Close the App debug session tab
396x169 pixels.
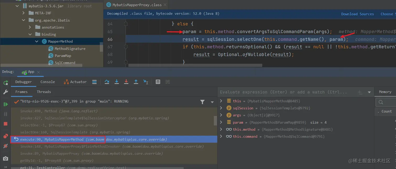[38, 72]
